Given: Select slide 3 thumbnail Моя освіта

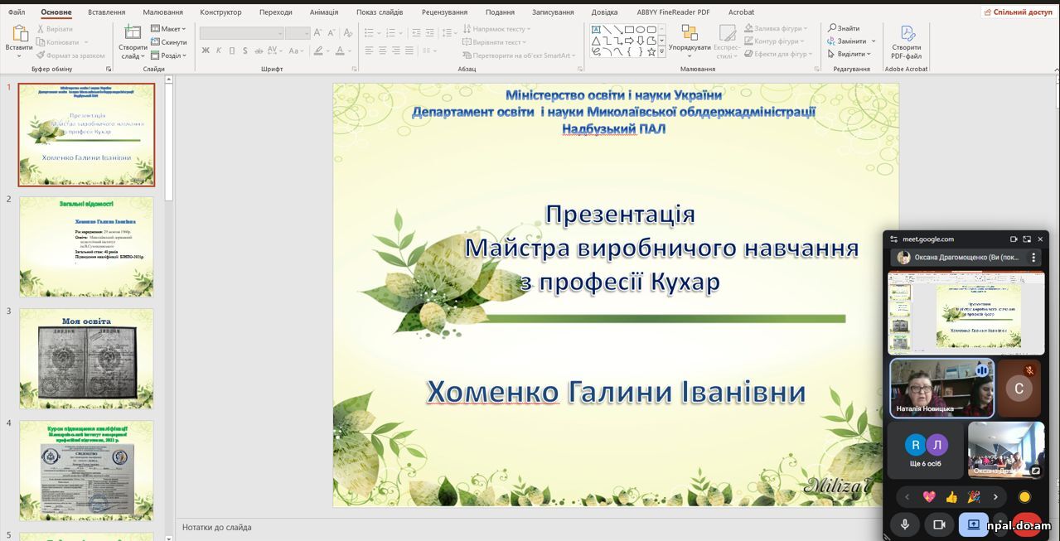Looking at the screenshot, I should click(x=86, y=359).
